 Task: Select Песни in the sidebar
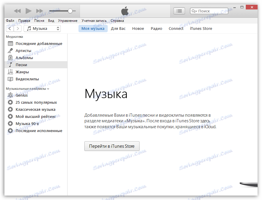coord(36,65)
